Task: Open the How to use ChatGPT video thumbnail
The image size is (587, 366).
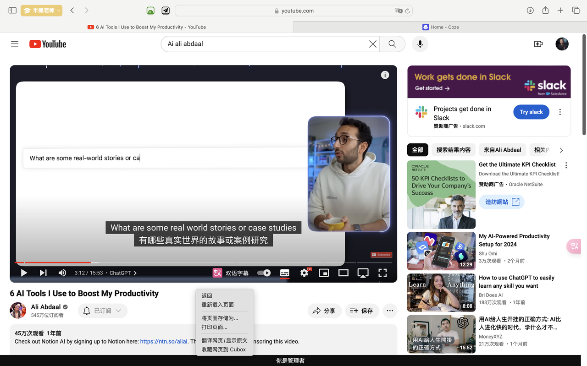Action: pyautogui.click(x=441, y=293)
